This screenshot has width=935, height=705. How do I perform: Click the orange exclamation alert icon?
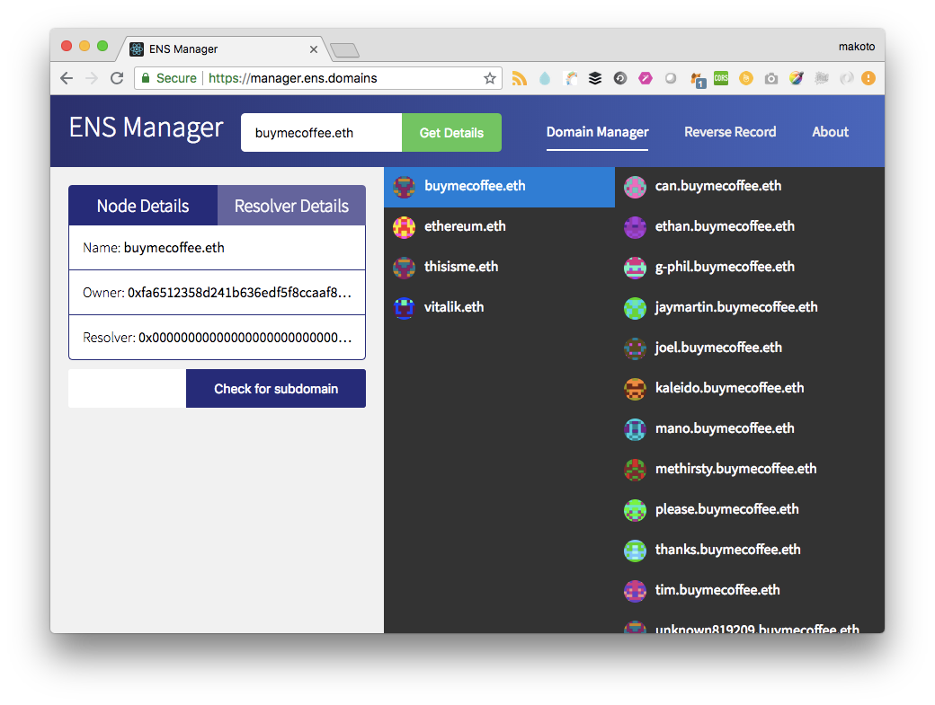868,78
